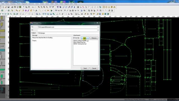Screen dimensions: 179x101
Task: Click the orange X tool icon
Action: click(48, 11)
